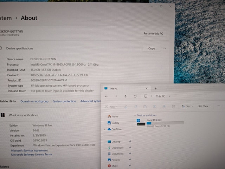Unpin Pictures using its pin icon

tap(130, 160)
